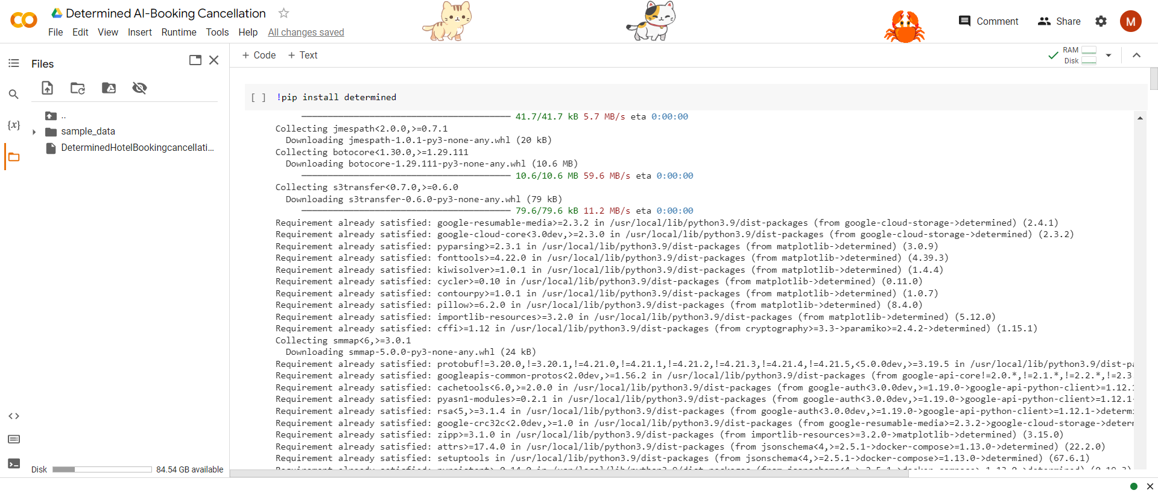Screen dimensions: 1158x493
Task: Open the runtime connection dropdown arrow
Action: 1109,56
